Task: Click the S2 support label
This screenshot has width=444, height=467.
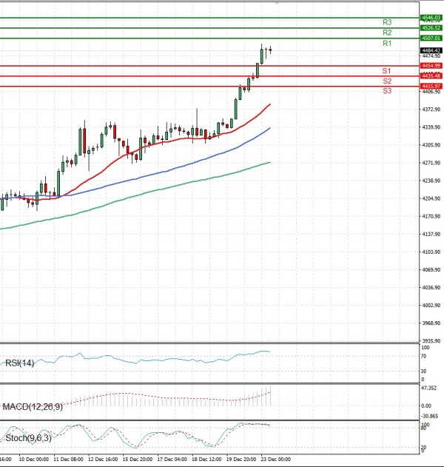Action: coord(387,81)
